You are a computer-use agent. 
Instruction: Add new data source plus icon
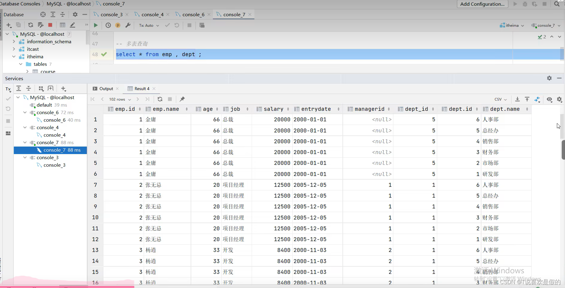(9, 25)
